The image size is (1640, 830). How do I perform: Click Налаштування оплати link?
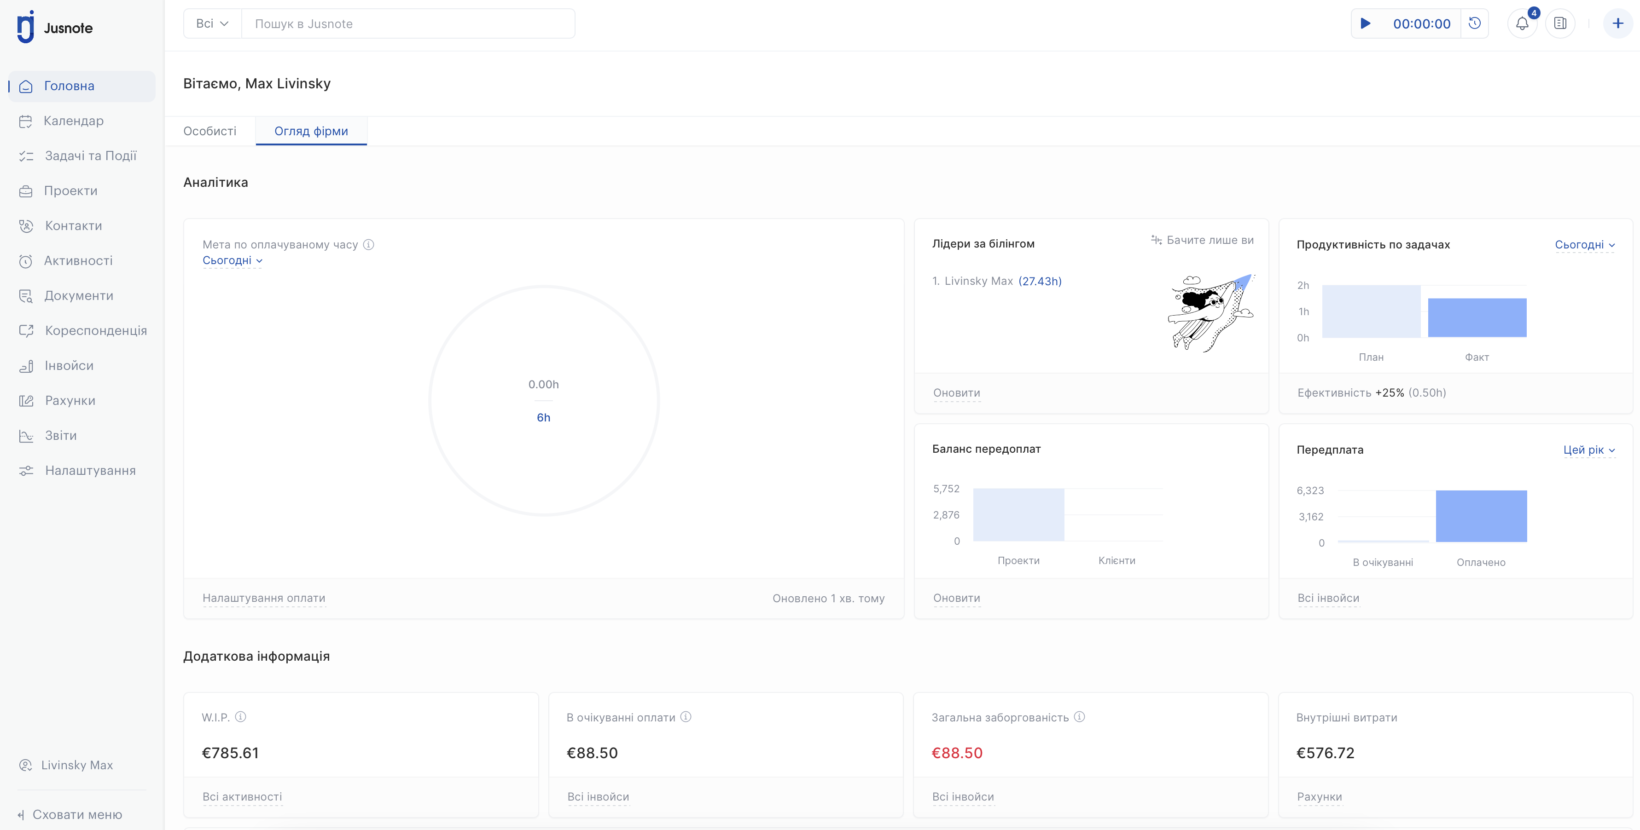pyautogui.click(x=263, y=598)
